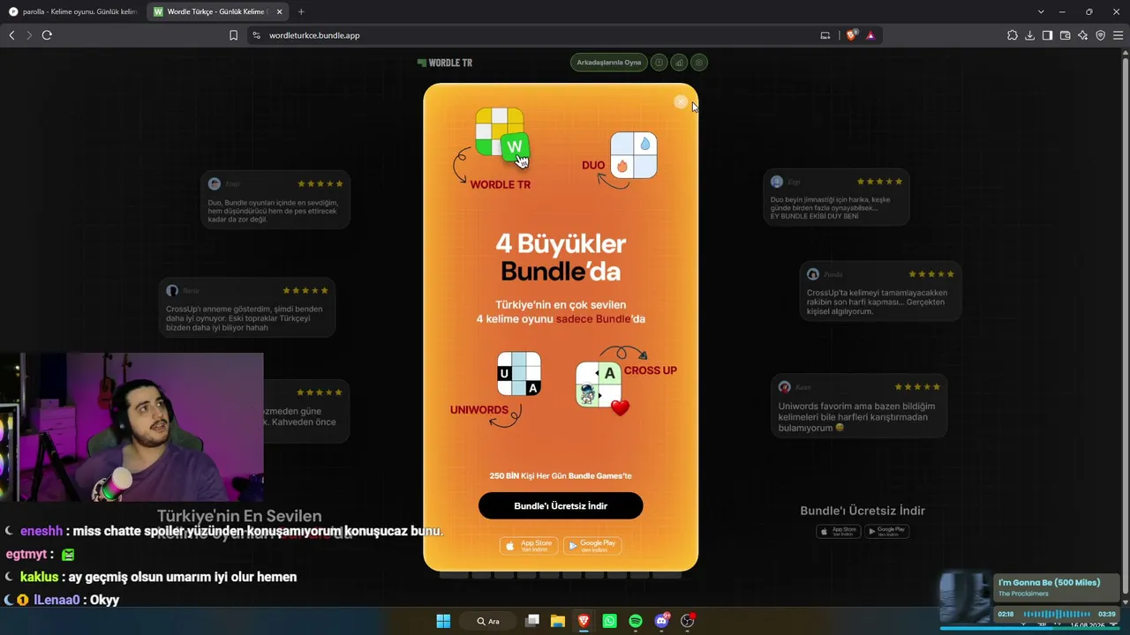Screen dimensions: 1130x635
Task: Click the song progress waveform bar
Action: [1056, 614]
